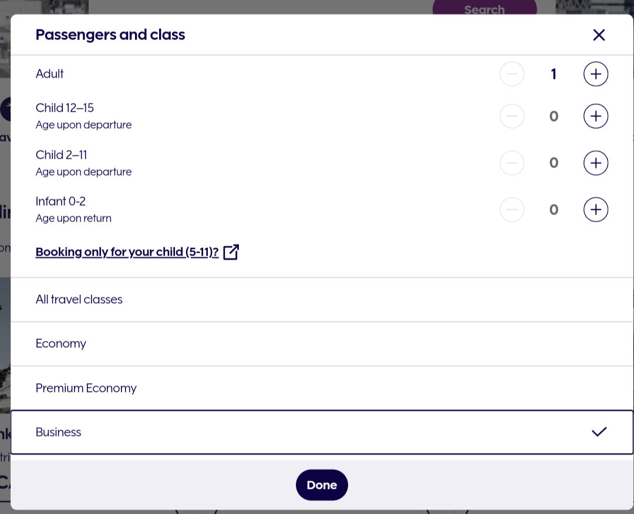Viewport: 634px width, 514px height.
Task: Click the Search button behind dialog
Action: [484, 9]
